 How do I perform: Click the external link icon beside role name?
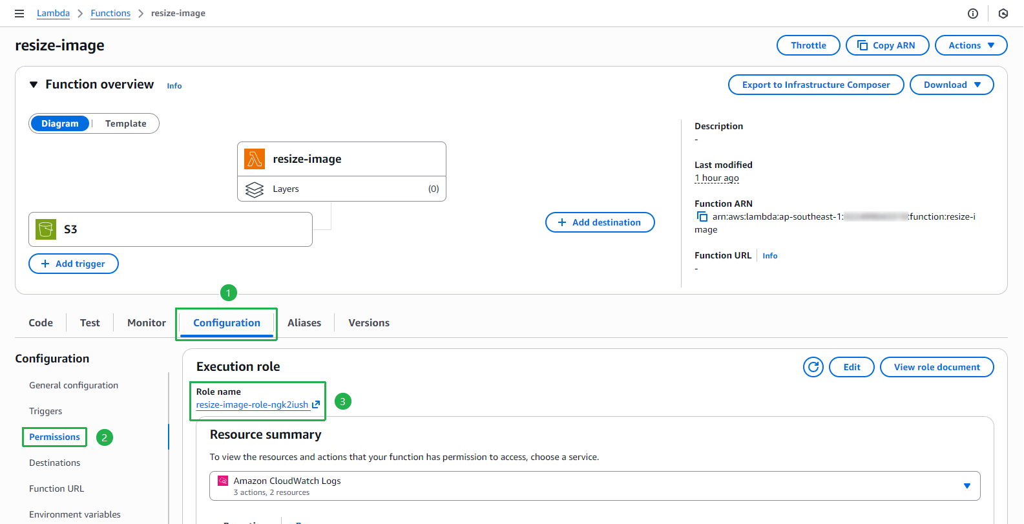316,404
